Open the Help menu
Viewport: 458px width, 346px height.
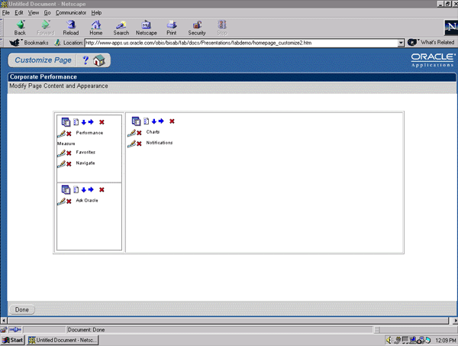96,12
